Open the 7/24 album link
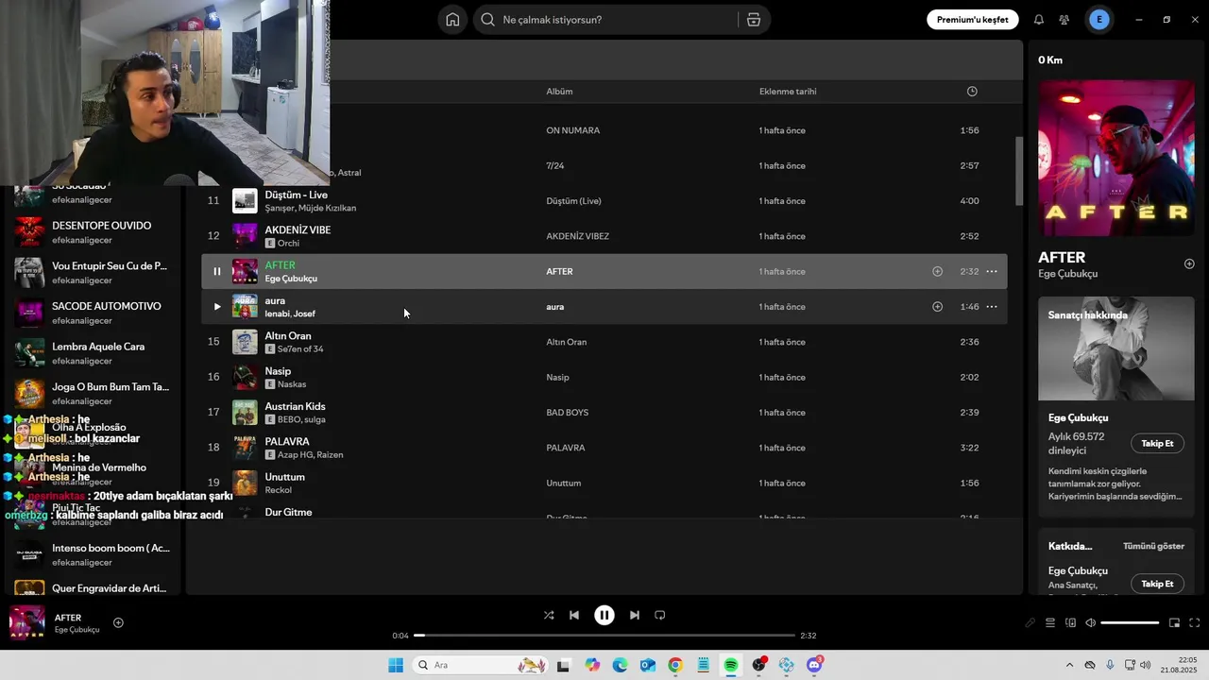 555,166
